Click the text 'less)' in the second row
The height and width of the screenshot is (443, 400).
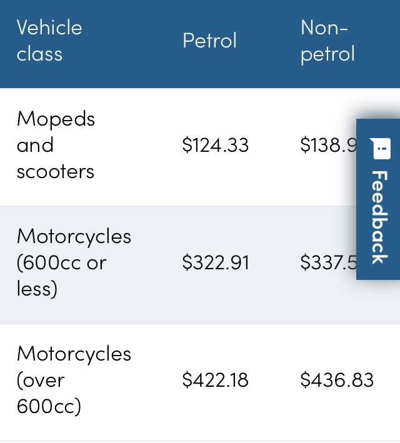point(37,289)
